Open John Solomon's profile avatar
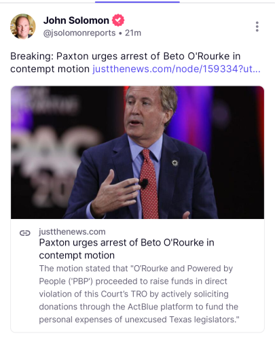Screen dimensions: 275x340 (23, 27)
